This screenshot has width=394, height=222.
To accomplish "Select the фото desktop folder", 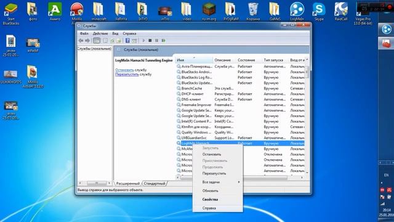I will (33, 11).
